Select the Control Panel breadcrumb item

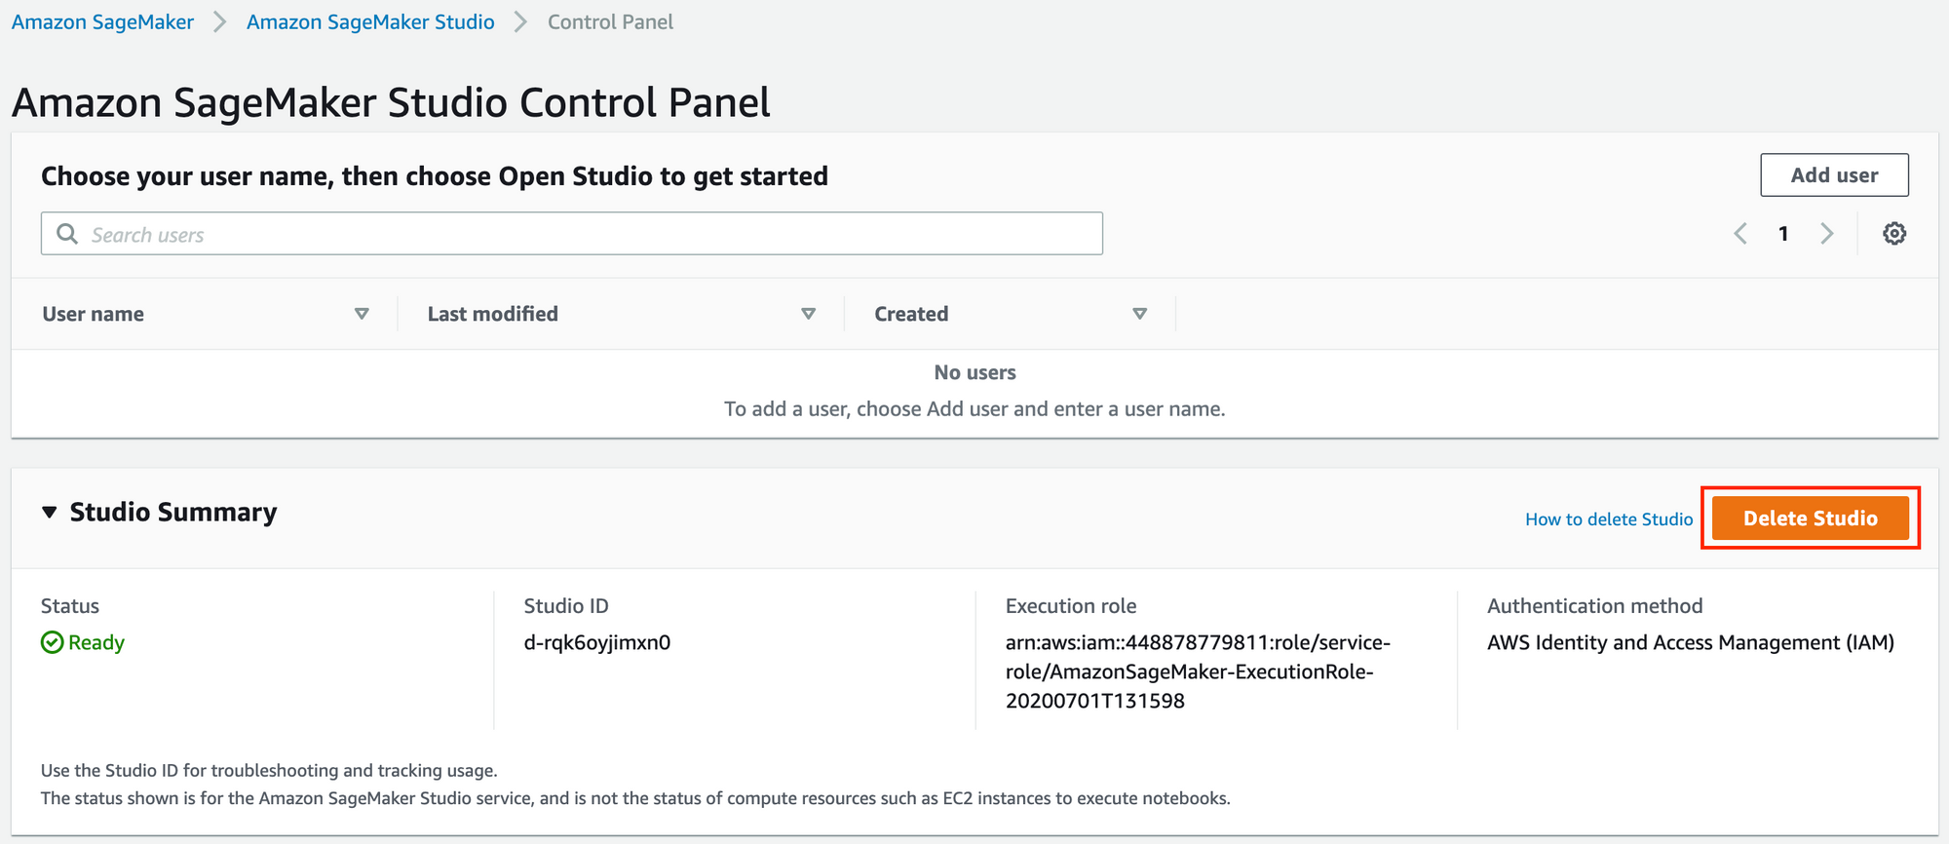(610, 21)
